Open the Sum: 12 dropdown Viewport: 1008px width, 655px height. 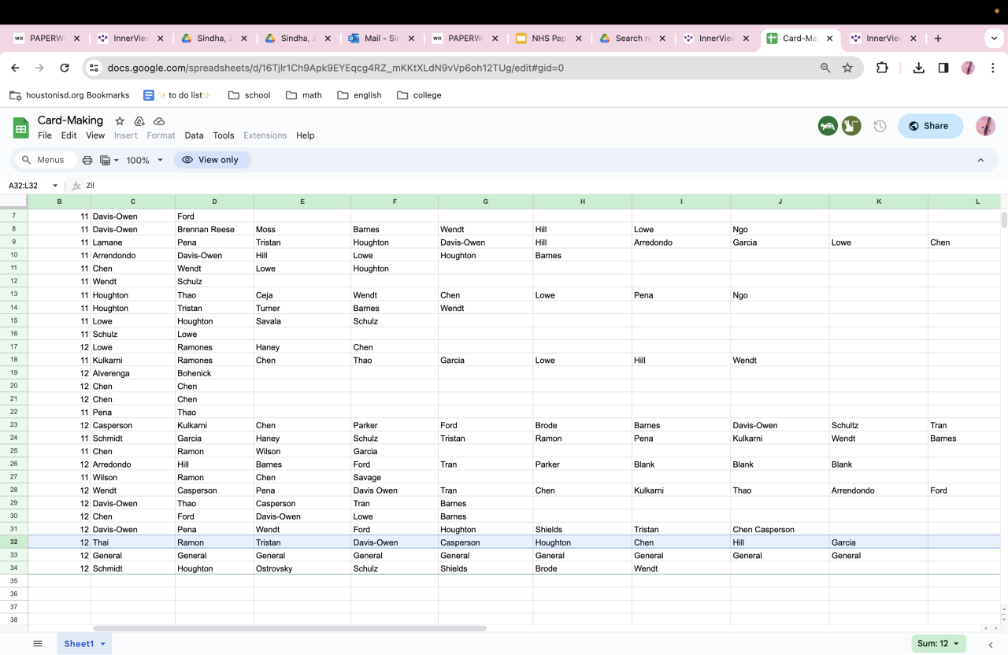(939, 643)
